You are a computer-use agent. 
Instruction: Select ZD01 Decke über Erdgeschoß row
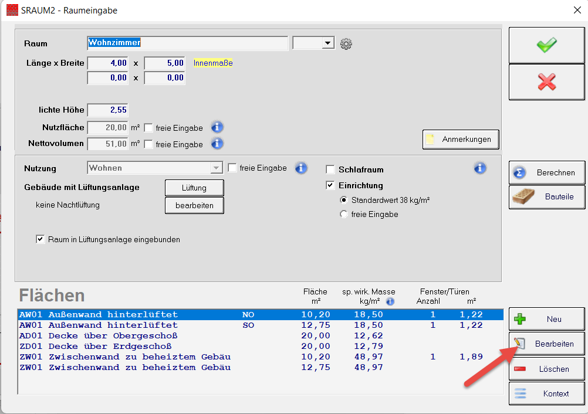[x=261, y=346]
